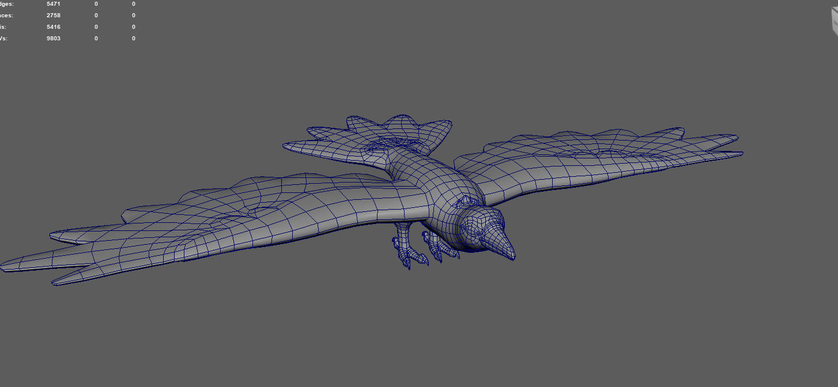Click the Tris count value 5416
The image size is (838, 387).
point(54,27)
